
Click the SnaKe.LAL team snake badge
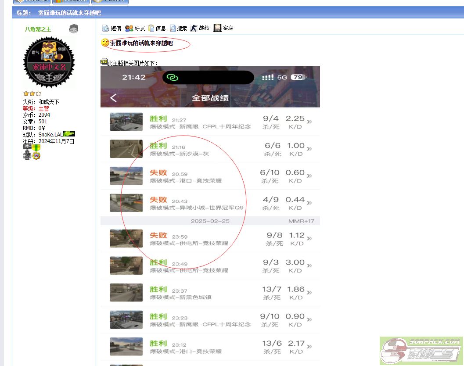[69, 134]
